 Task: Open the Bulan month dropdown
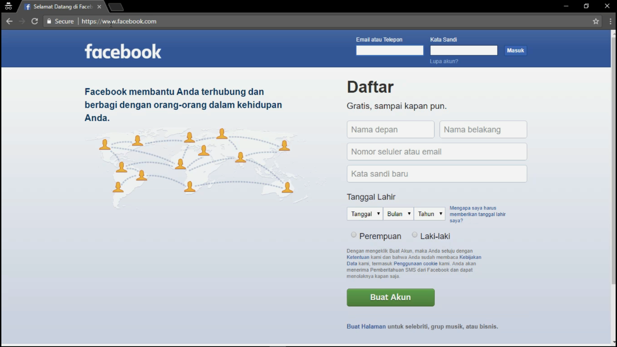click(398, 213)
